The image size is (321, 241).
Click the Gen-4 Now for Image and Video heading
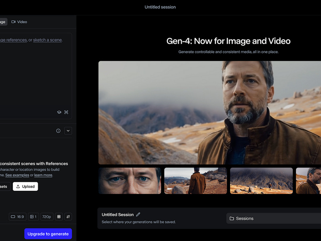pyautogui.click(x=228, y=41)
